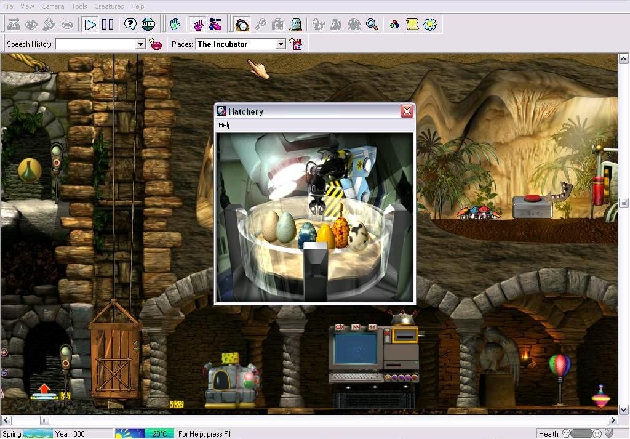Image resolution: width=630 pixels, height=439 pixels.
Task: Expand the Speech History dropdown
Action: point(140,44)
